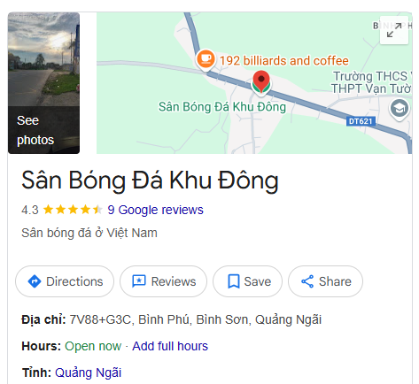
Task: Click the DT621 road label
Action: [361, 121]
